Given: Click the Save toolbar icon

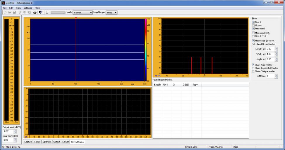Looking at the screenshot, I should click(14, 13).
